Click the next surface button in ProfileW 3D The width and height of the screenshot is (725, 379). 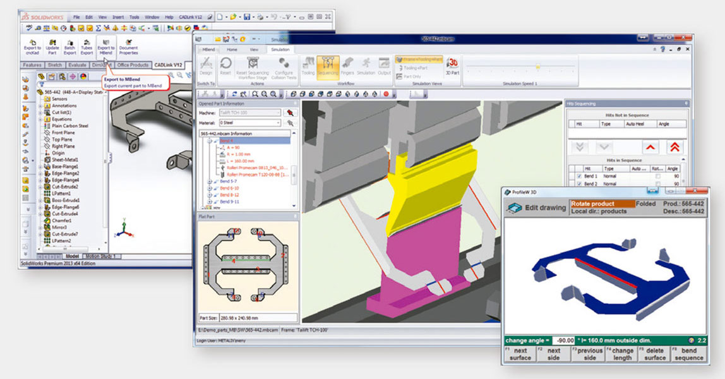520,354
